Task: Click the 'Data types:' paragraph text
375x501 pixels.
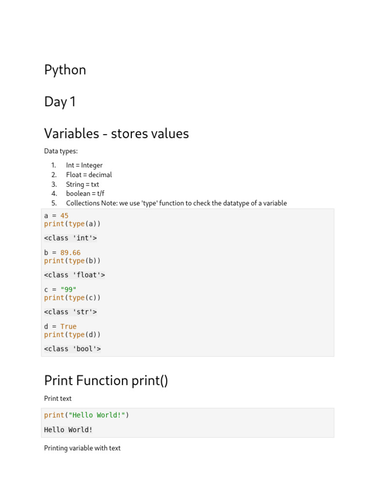Action: coord(61,151)
